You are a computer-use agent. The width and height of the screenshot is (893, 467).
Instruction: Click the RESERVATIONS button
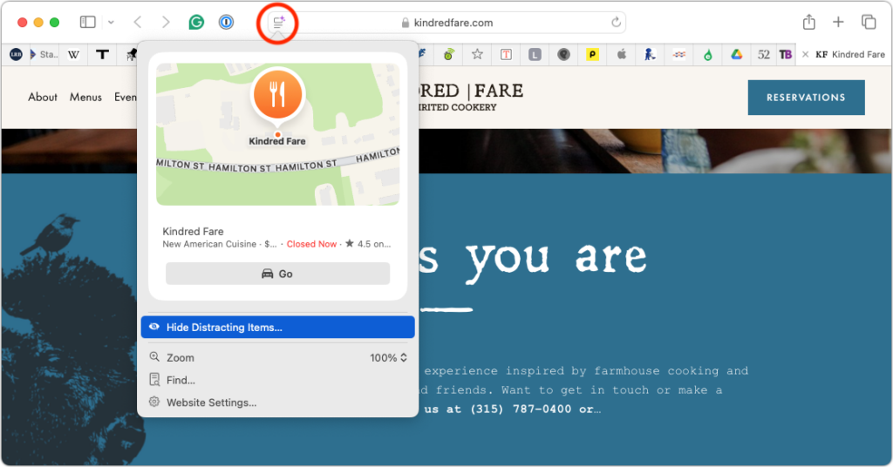(x=806, y=98)
